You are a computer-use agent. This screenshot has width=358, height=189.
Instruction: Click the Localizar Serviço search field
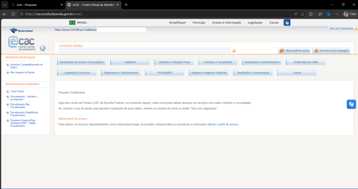[144, 50]
